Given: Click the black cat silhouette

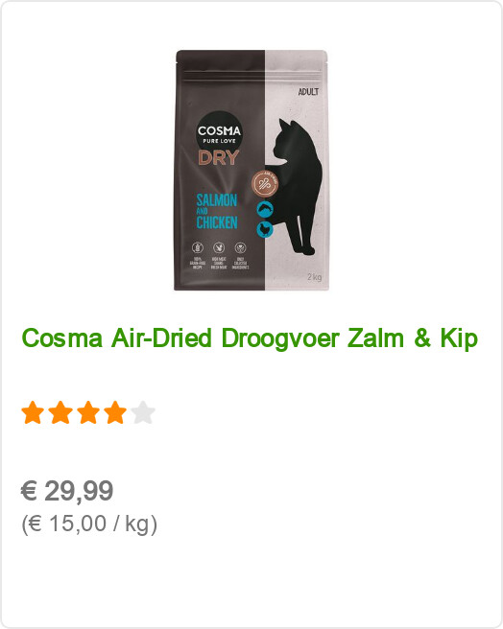Looking at the screenshot, I should [298, 187].
